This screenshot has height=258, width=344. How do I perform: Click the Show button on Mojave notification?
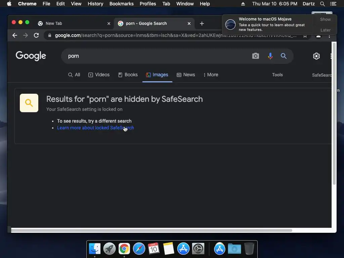click(325, 19)
